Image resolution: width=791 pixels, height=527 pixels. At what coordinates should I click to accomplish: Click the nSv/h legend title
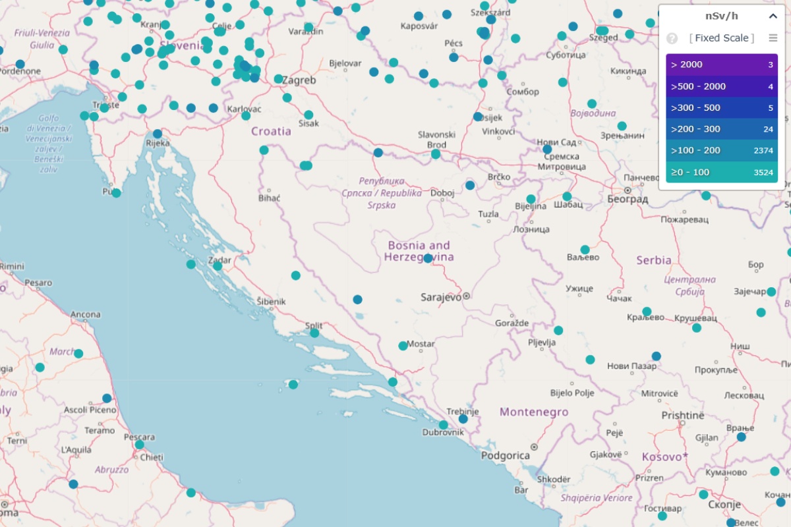(x=722, y=16)
